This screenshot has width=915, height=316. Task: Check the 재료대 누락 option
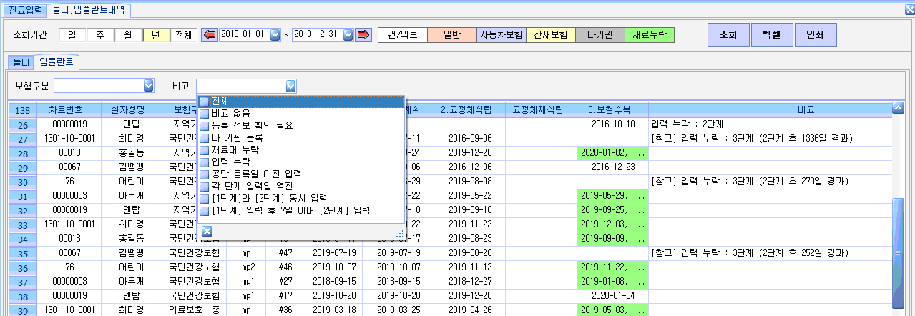pos(205,150)
